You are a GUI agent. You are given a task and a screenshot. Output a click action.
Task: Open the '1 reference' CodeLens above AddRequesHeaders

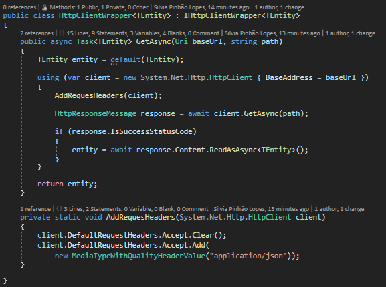tap(35, 209)
